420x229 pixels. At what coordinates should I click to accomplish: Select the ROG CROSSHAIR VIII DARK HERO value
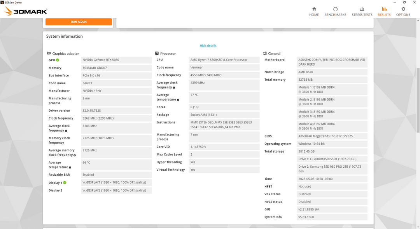click(x=332, y=62)
